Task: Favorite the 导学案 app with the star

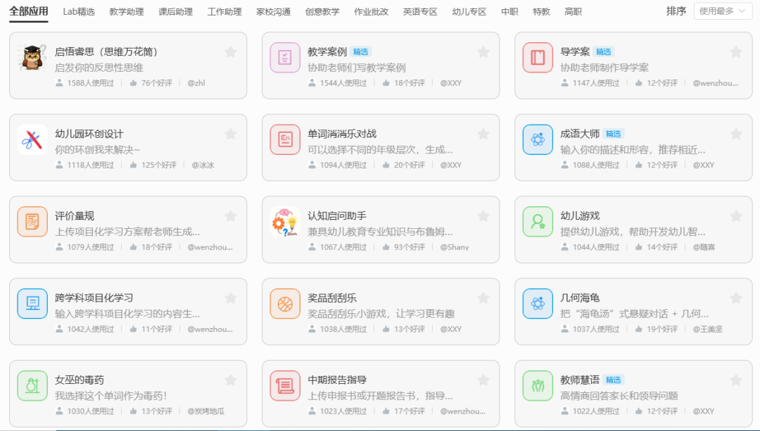Action: pyautogui.click(x=736, y=51)
